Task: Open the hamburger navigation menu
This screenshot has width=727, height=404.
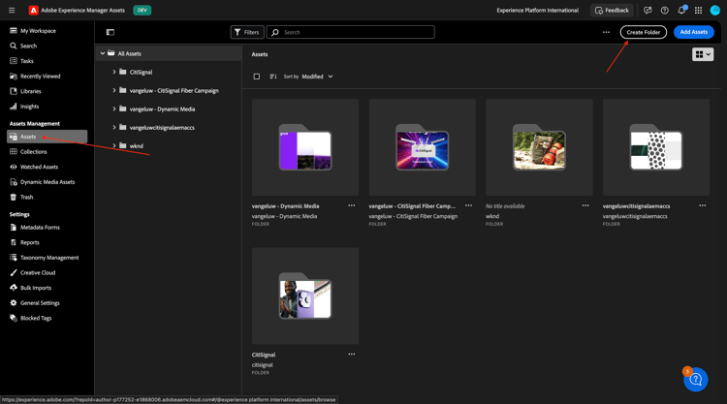Action: (x=12, y=11)
